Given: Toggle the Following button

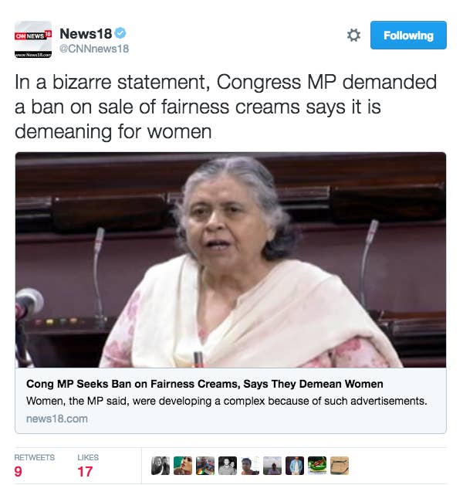Looking at the screenshot, I should point(408,35).
